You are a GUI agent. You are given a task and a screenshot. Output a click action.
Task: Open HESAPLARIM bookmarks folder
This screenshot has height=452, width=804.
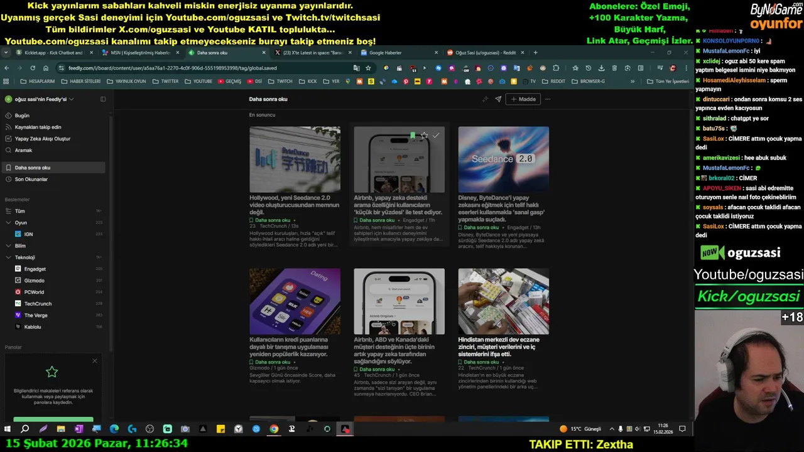point(38,81)
